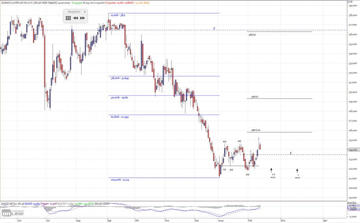Click the black X on lower dashed line
The height and width of the screenshot is (223, 360).
[291, 153]
